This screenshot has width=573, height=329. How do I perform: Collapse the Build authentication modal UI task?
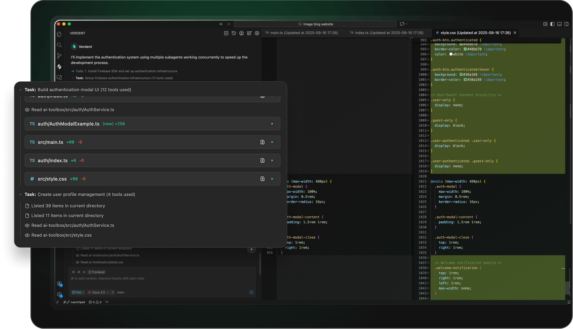[21, 90]
